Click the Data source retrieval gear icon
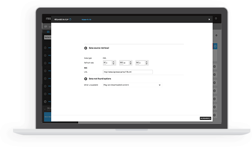The width and height of the screenshot is (252, 147). 85,48
